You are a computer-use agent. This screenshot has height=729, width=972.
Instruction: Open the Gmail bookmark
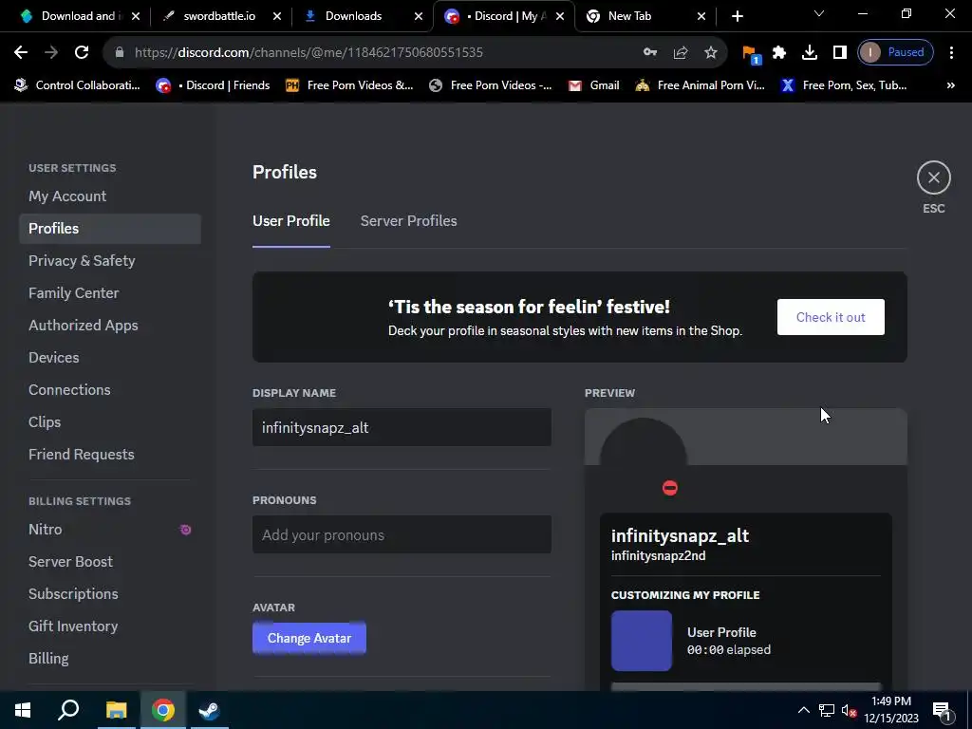coord(594,85)
